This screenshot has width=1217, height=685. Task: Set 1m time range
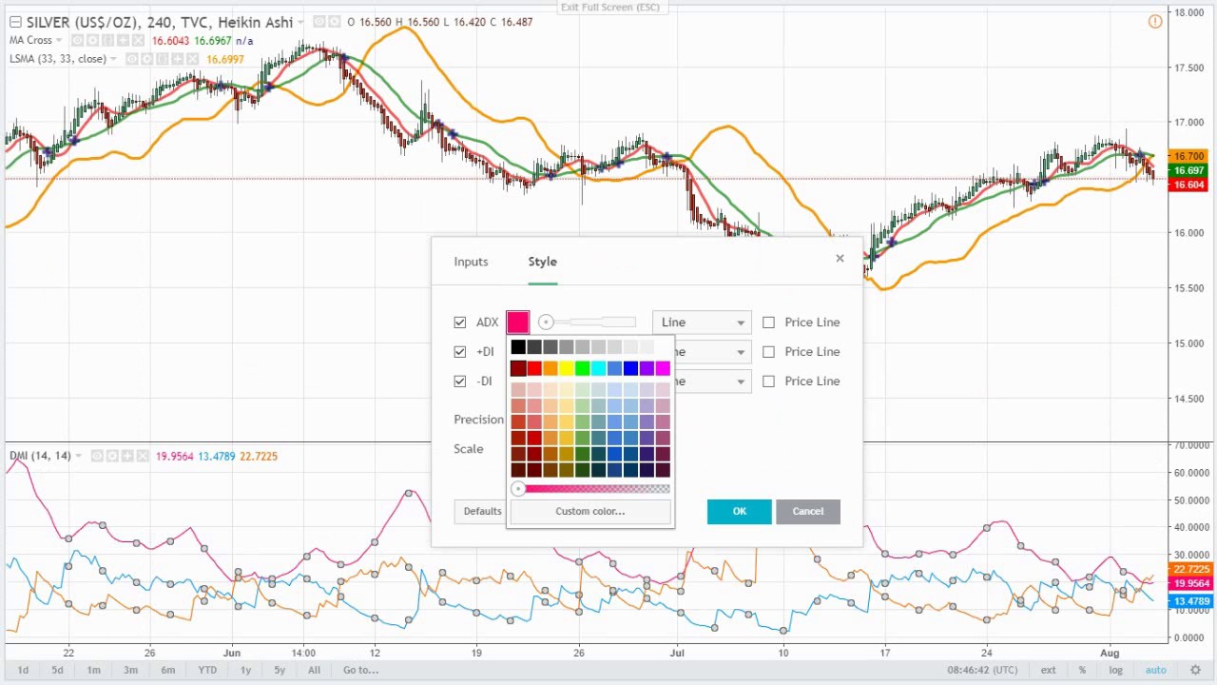pos(93,670)
